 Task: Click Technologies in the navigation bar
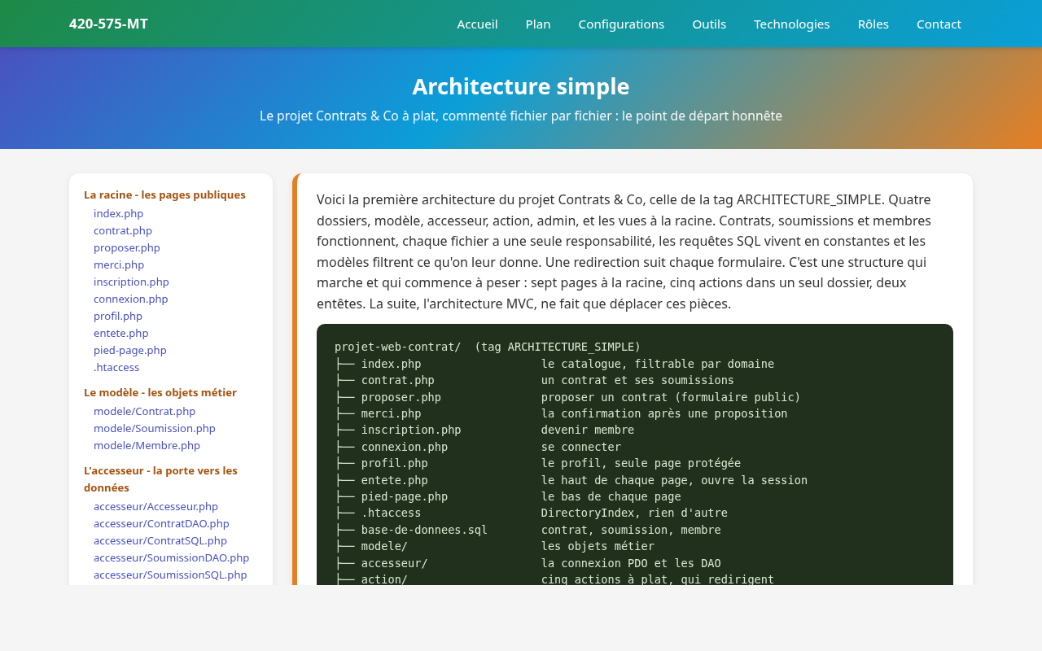(792, 24)
